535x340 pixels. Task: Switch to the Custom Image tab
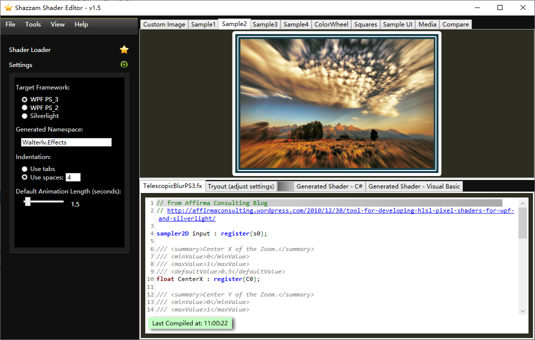(x=164, y=24)
